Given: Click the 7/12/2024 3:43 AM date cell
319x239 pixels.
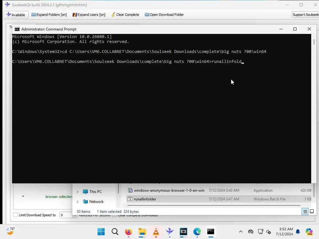Looking at the screenshot, I should (224, 190).
